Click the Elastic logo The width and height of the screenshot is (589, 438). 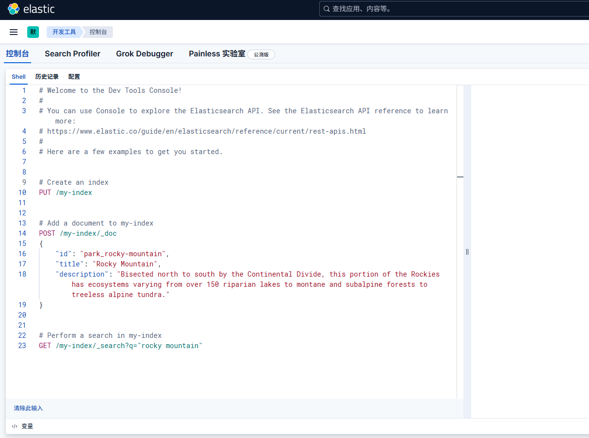pyautogui.click(x=31, y=9)
